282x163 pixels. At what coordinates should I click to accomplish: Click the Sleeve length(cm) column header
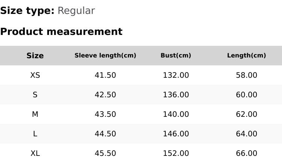point(105,56)
